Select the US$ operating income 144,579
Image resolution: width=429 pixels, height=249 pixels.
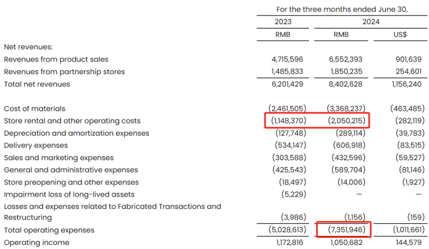click(x=408, y=242)
